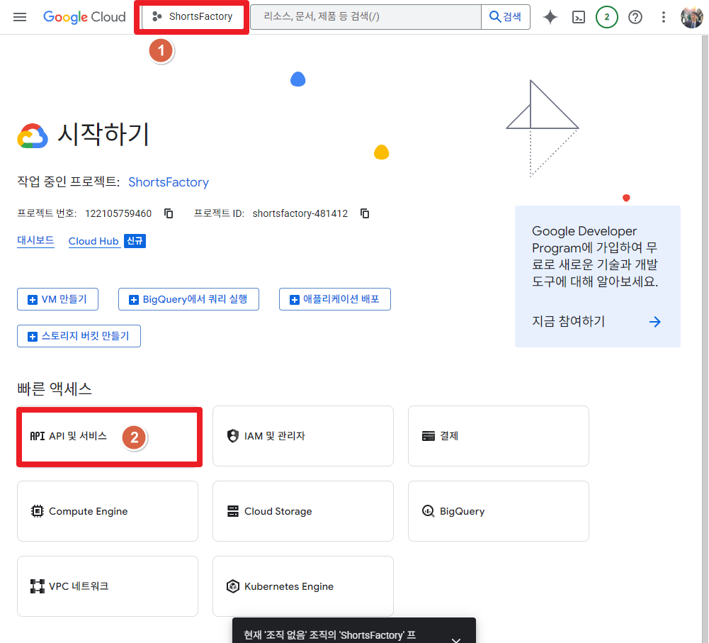The image size is (709, 643).
Task: Open the Kubernetes Engine quick access card
Action: coord(302,586)
